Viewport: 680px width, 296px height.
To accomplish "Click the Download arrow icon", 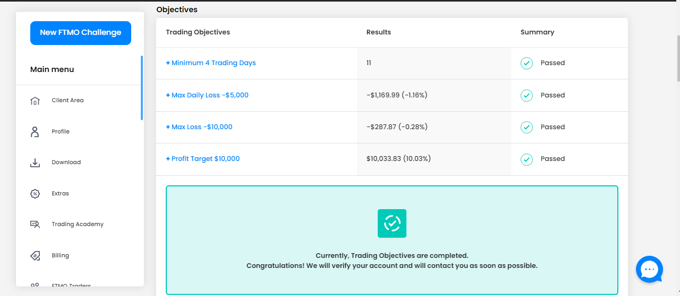I will [35, 163].
